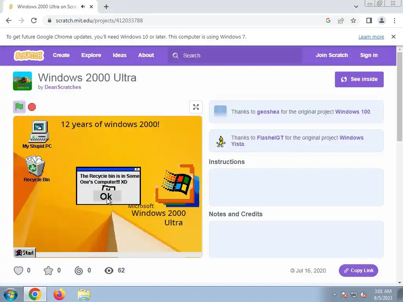The height and width of the screenshot is (302, 403).
Task: Click Sign in
Action: [x=369, y=55]
